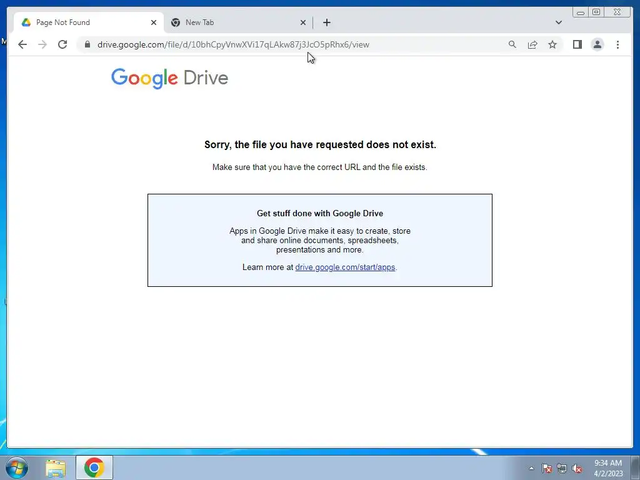Open the Chrome side panel

tap(577, 44)
